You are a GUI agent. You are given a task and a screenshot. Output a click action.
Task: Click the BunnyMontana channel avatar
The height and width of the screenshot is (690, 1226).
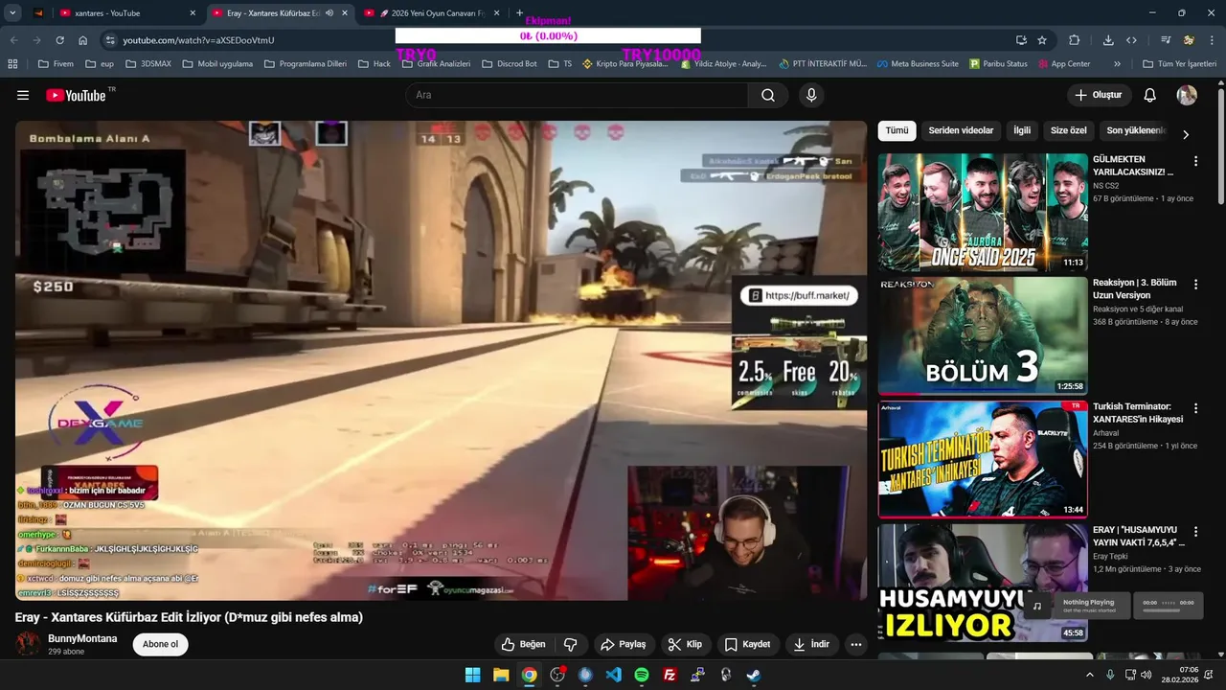pos(28,644)
